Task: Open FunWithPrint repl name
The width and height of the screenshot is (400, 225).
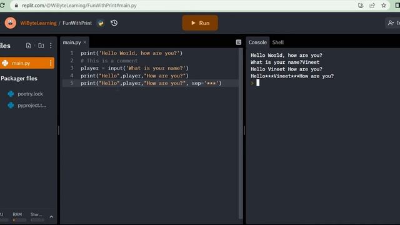Action: 77,23
